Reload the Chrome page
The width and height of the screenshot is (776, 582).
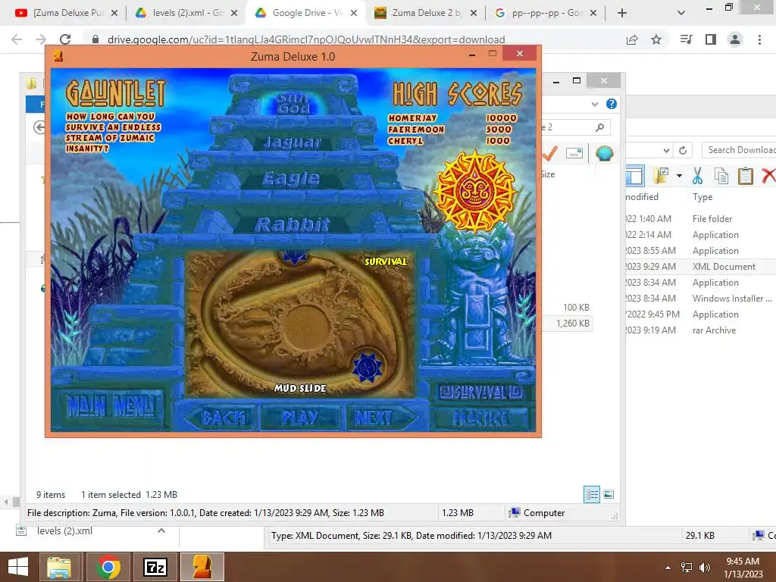tap(65, 39)
